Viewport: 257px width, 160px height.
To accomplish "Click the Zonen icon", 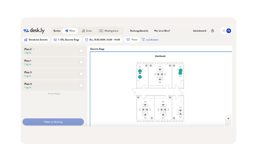I will click(x=83, y=31).
